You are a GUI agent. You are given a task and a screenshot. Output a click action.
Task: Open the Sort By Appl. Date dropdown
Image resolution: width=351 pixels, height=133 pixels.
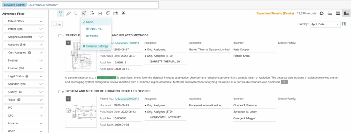(325, 24)
